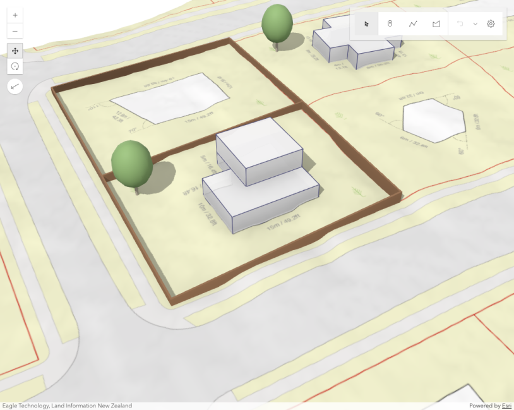Select the hexagonal footprint on the right

point(434,119)
